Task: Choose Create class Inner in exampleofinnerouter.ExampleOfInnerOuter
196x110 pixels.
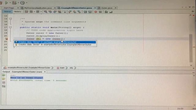Action: (x=55, y=45)
